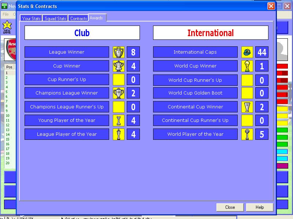Select the Contracts tab
The width and height of the screenshot is (293, 219).
point(78,18)
